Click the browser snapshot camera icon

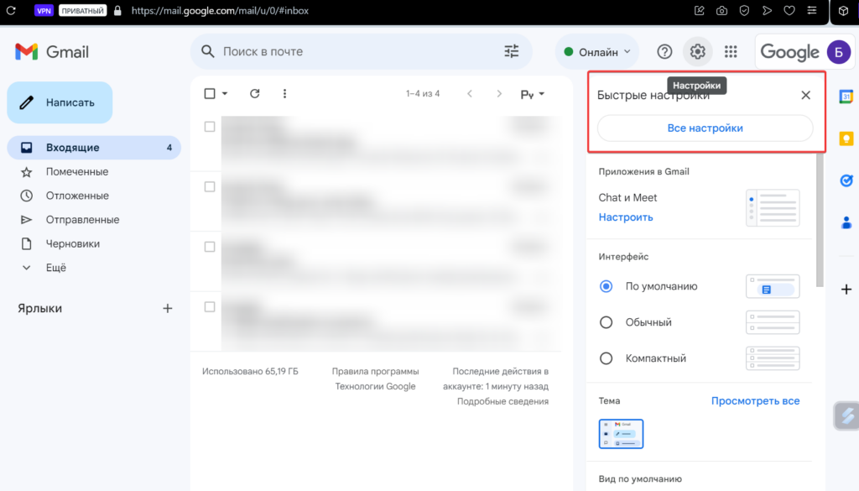pos(721,10)
